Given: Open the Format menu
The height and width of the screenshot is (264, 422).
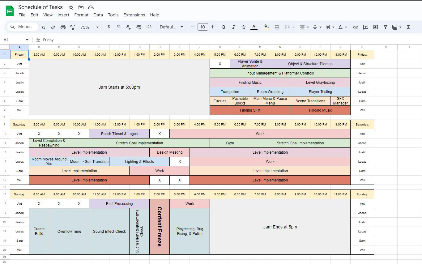Looking at the screenshot, I should (x=81, y=15).
